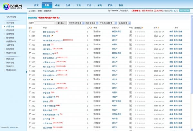Click the 专题 icon in row 325
The height and width of the screenshot is (131, 193).
(131, 71)
